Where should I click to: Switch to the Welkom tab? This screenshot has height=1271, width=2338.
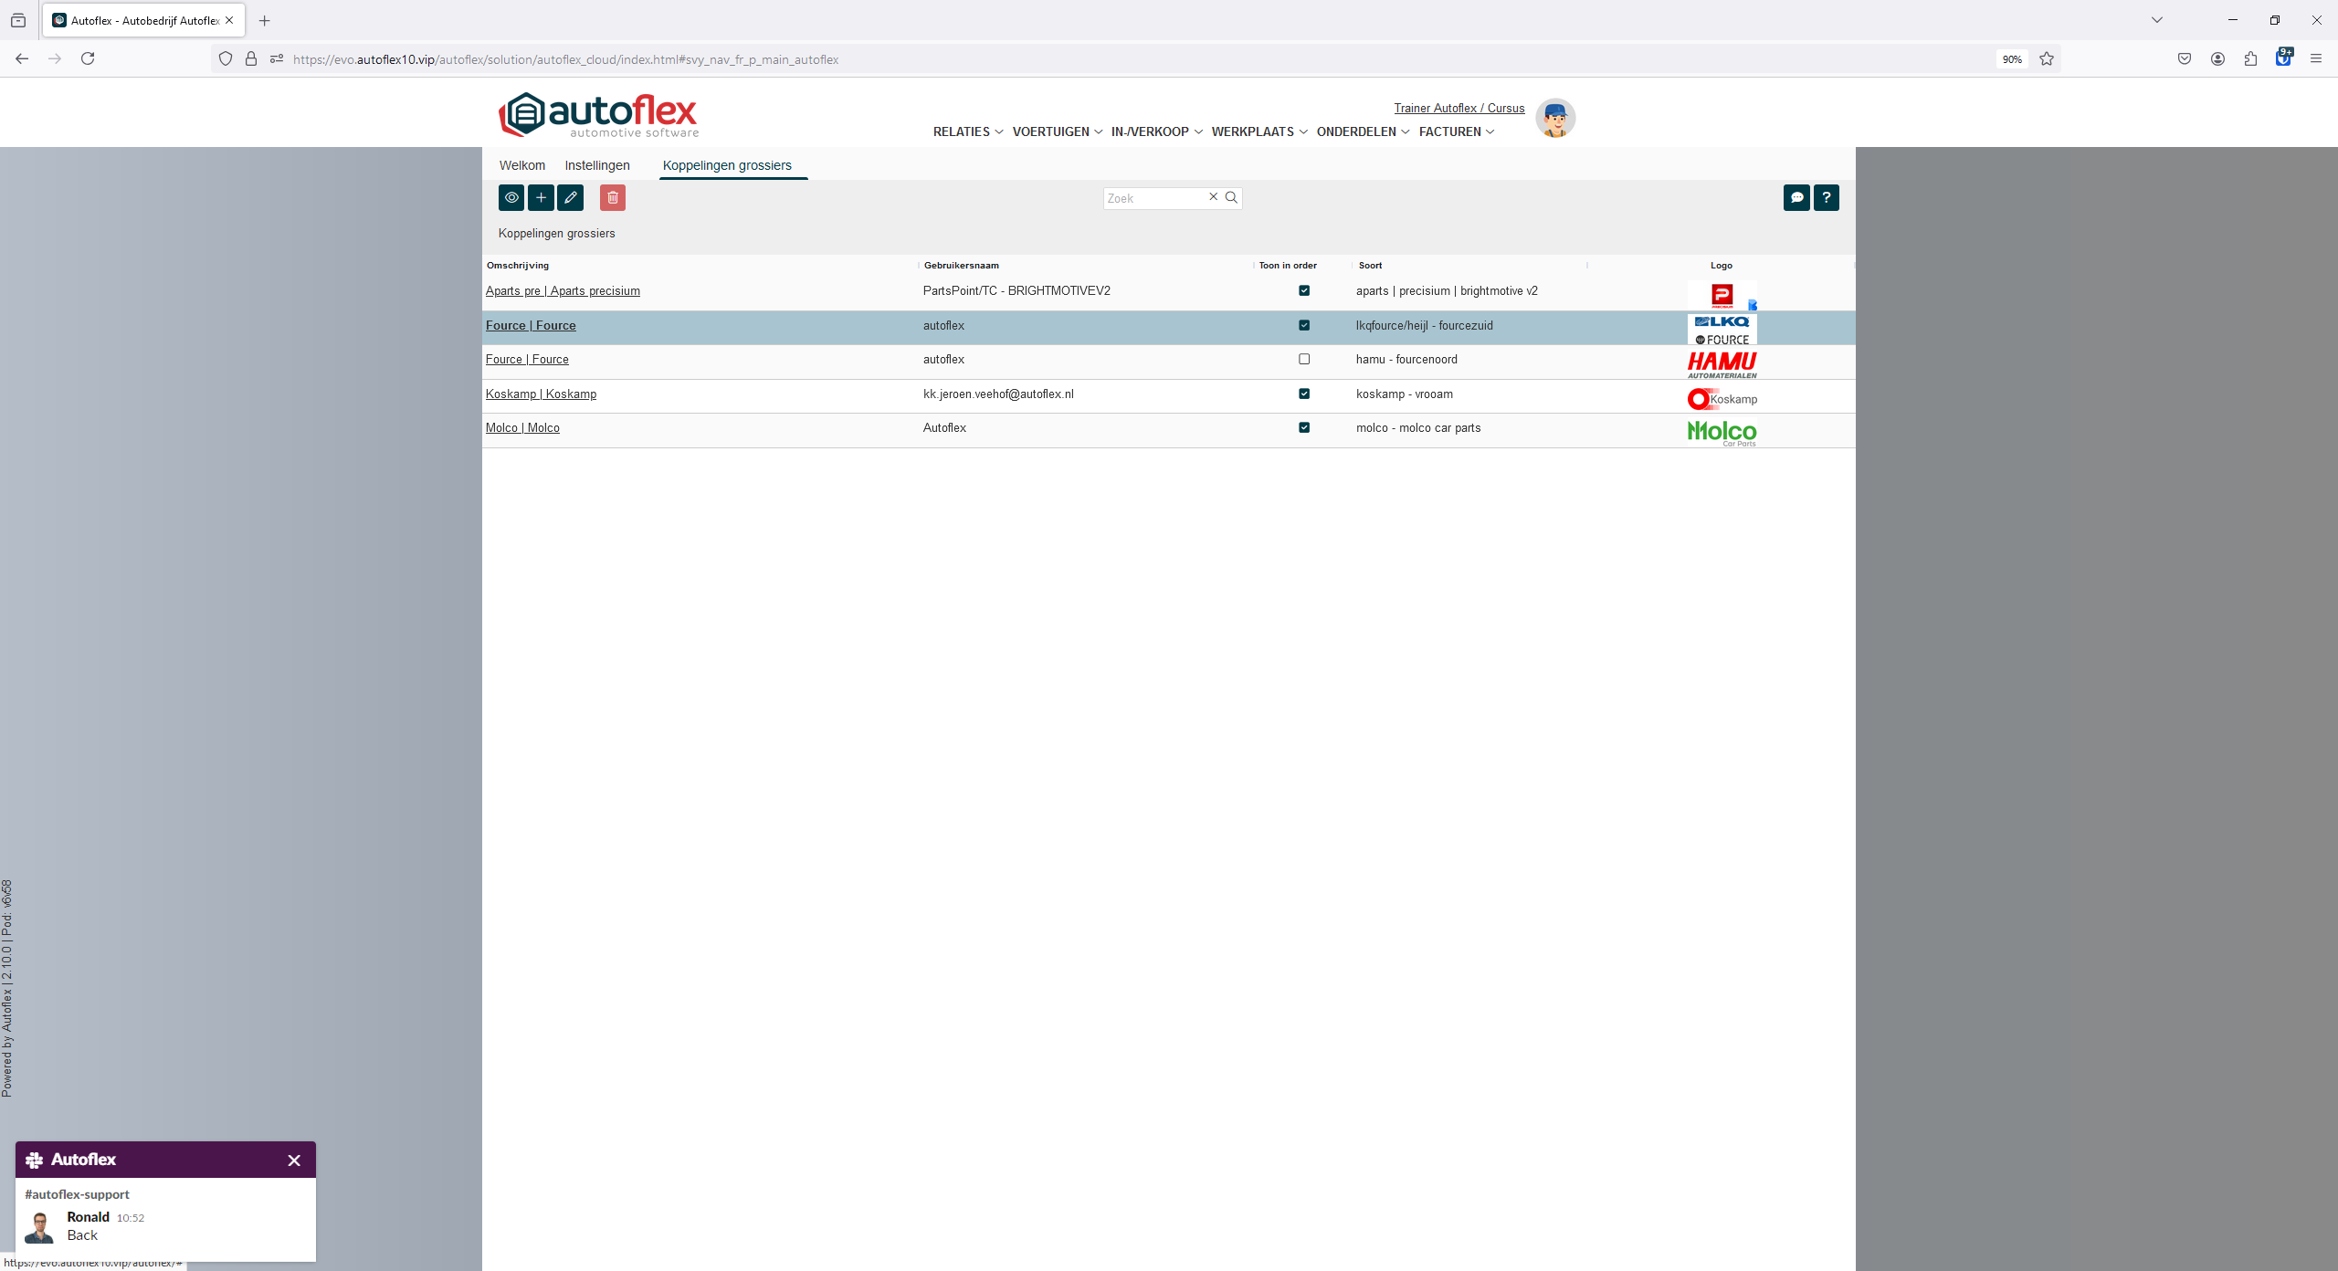[521, 165]
